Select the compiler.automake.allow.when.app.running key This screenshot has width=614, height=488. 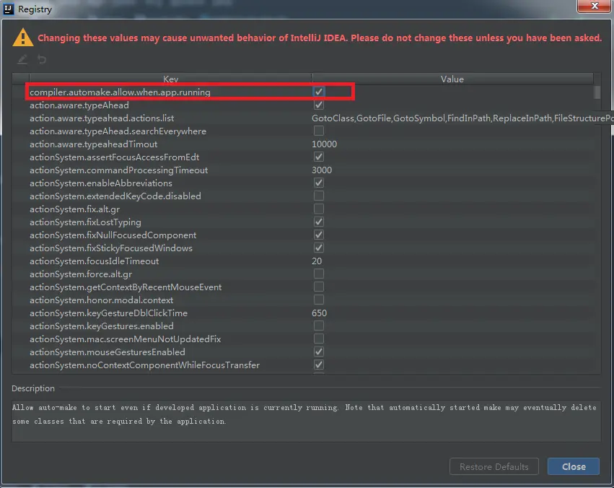click(x=120, y=92)
